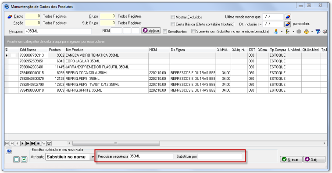Click the blue funnel filter icon
The width and height of the screenshot is (332, 173).
(x=318, y=32)
